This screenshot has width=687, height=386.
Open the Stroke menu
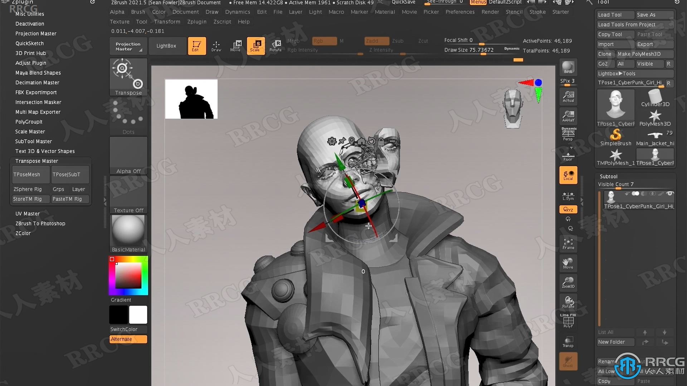pos(537,12)
